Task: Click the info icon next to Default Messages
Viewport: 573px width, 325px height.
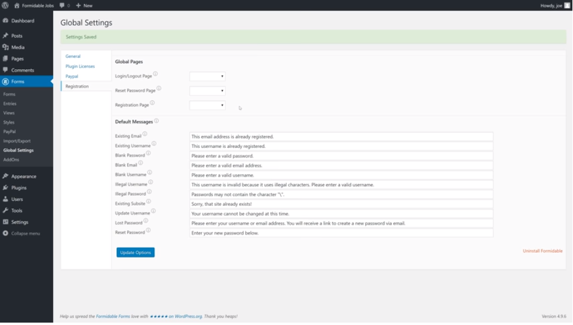Action: tap(156, 121)
